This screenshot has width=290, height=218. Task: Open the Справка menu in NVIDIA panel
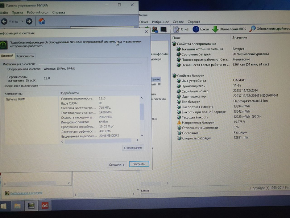[x=59, y=13]
